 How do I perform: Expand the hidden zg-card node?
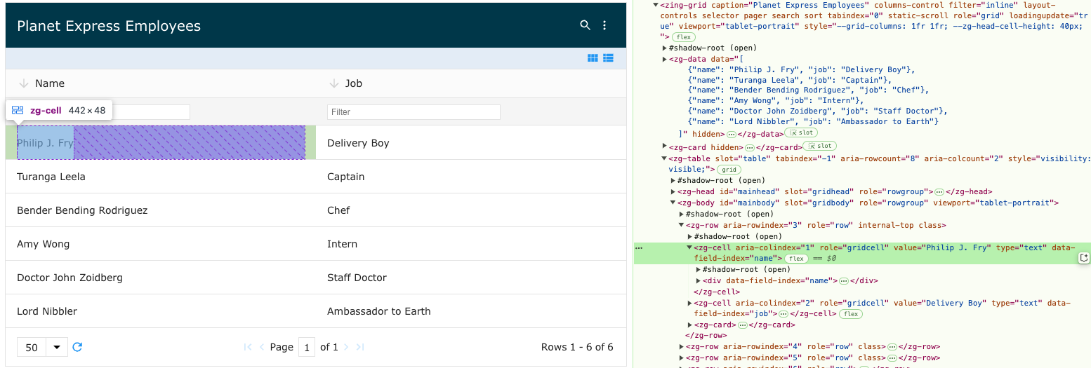[664, 146]
